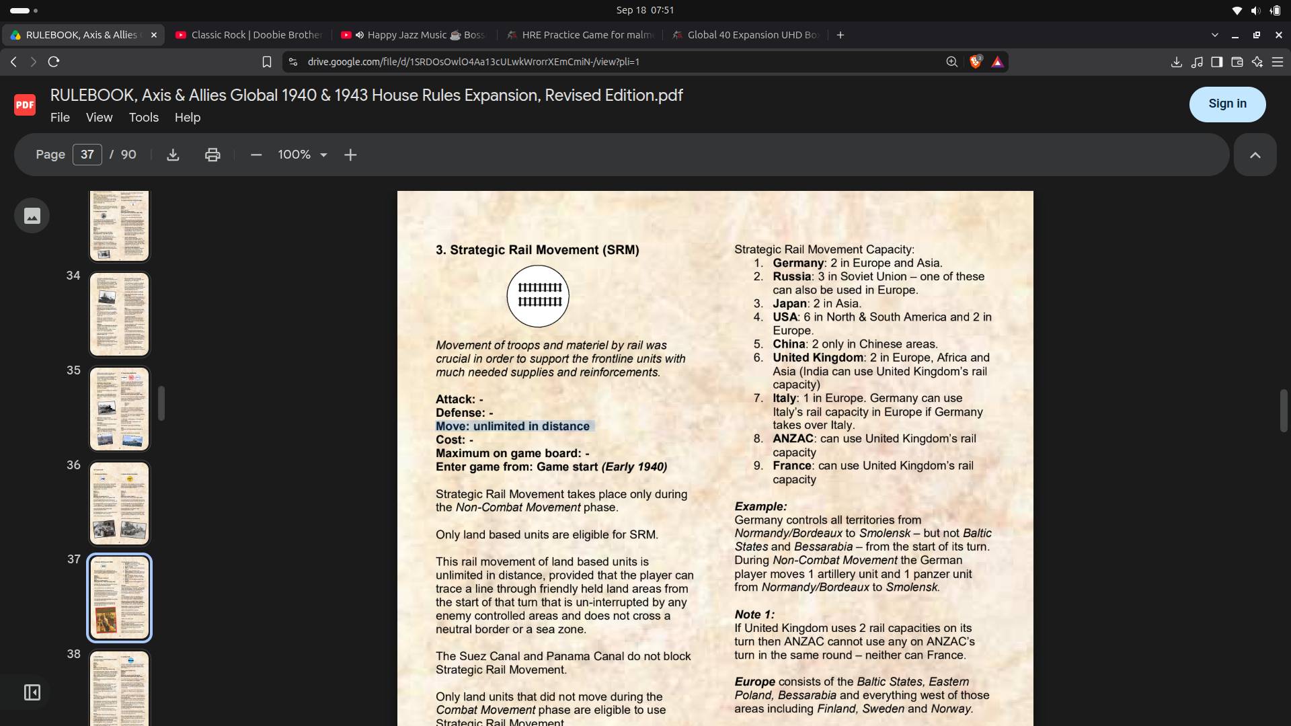This screenshot has height=726, width=1291.
Task: Print the PDF document
Action: (212, 155)
